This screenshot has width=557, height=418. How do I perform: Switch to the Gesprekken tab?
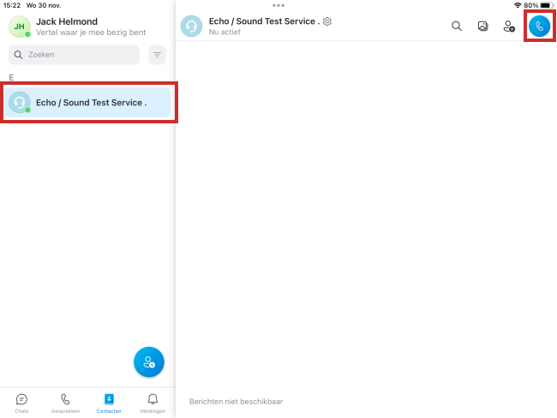(x=65, y=403)
